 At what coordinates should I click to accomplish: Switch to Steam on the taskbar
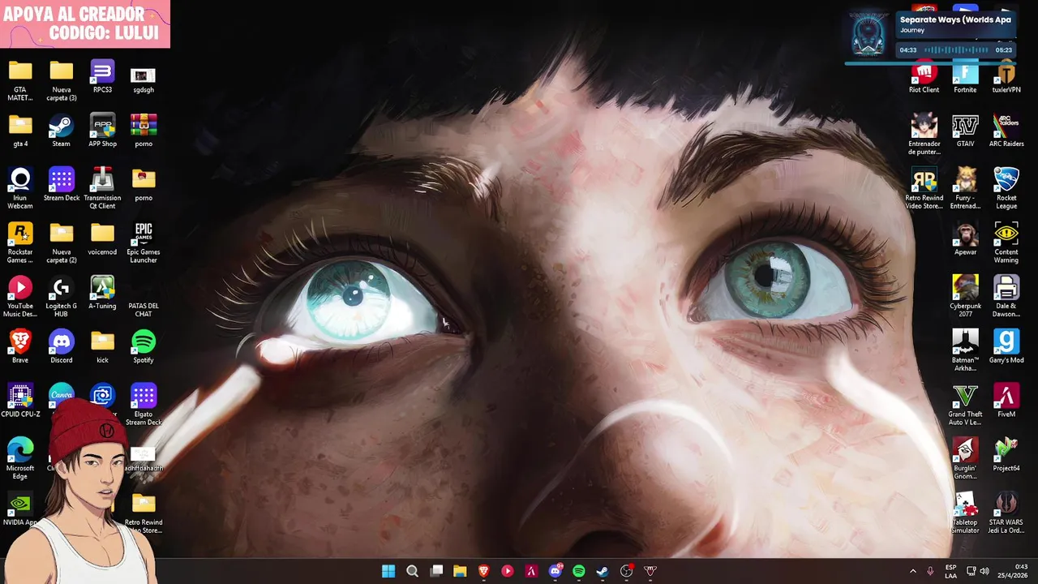pyautogui.click(x=603, y=571)
